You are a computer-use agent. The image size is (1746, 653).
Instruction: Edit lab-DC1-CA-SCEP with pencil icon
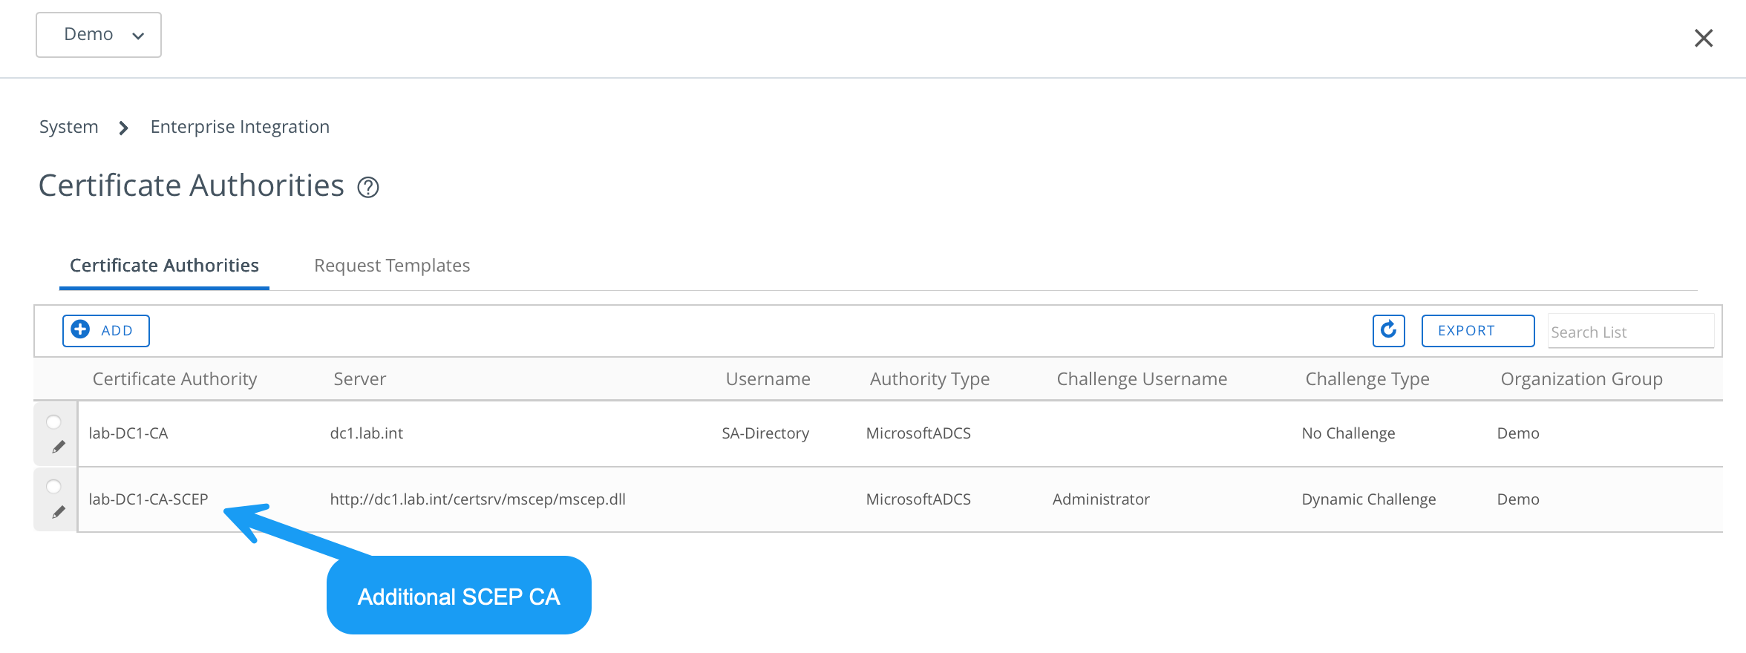tap(58, 512)
